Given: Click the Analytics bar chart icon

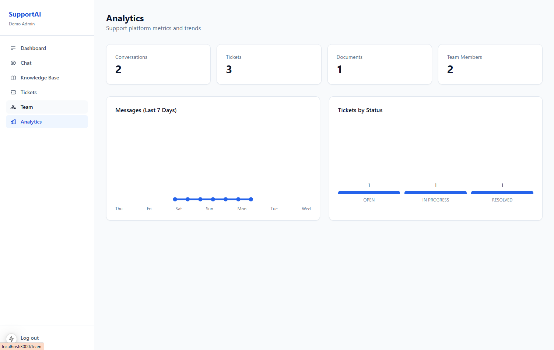Looking at the screenshot, I should (x=13, y=122).
